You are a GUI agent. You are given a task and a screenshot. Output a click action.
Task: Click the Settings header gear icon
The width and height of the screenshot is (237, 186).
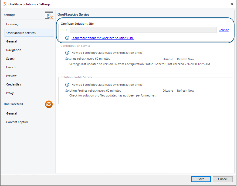pos(49,15)
